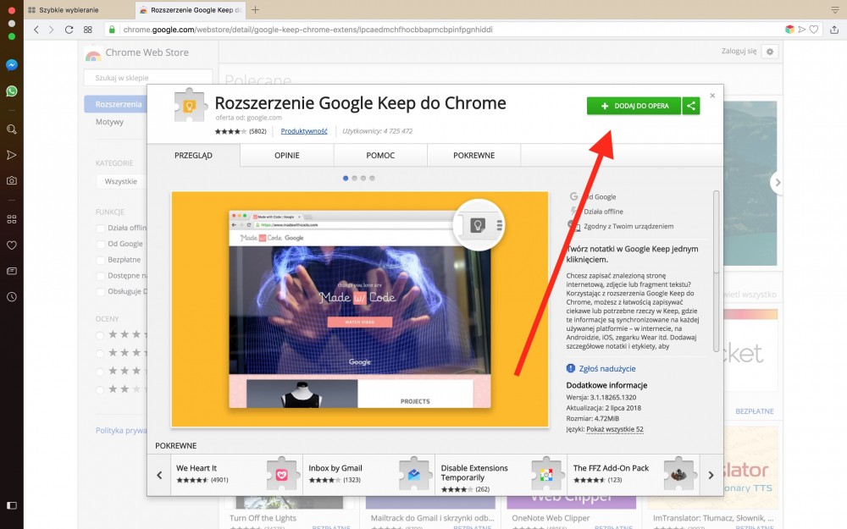Open the We Heart It related extension
Image resolution: width=847 pixels, height=529 pixels.
point(236,475)
